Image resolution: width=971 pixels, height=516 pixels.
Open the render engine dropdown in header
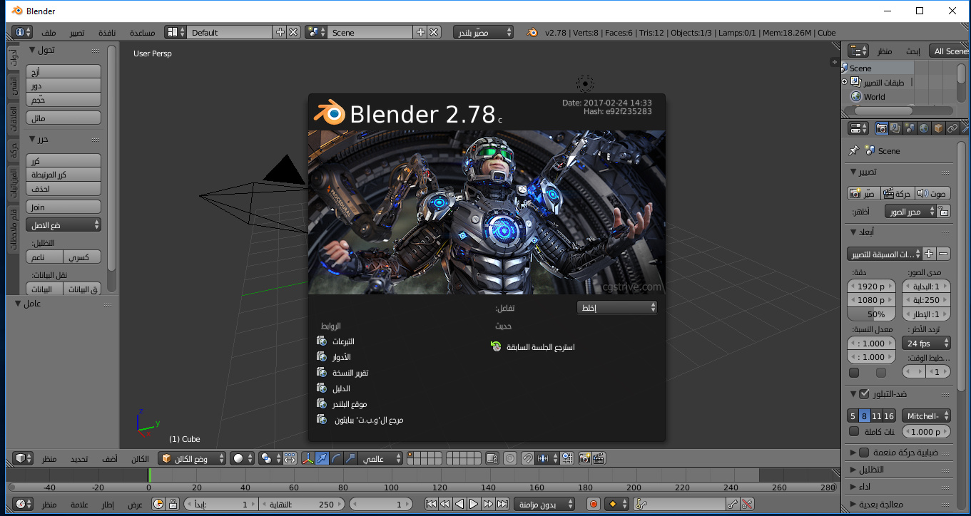coord(483,32)
